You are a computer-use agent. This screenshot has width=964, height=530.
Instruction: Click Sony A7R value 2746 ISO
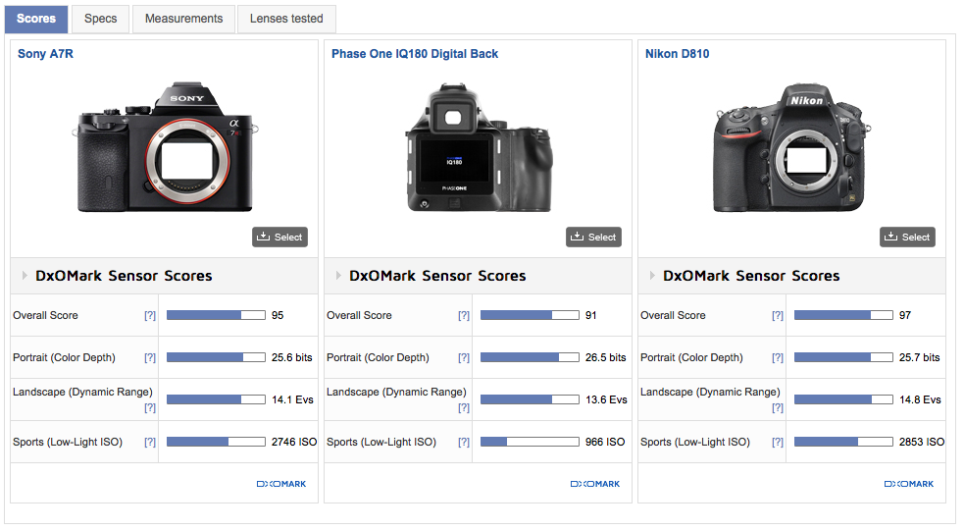tap(294, 442)
